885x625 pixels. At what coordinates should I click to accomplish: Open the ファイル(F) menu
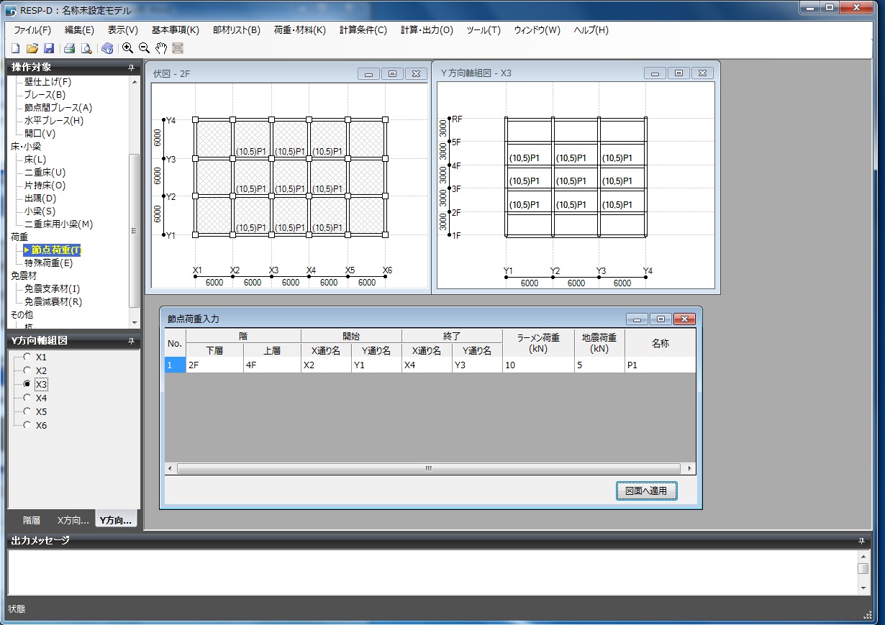point(32,30)
